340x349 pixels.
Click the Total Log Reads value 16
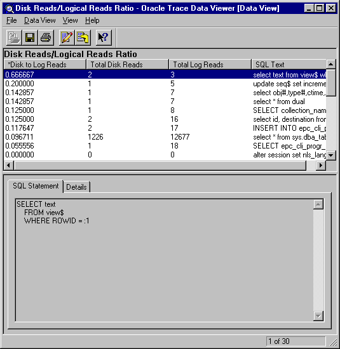[174, 119]
